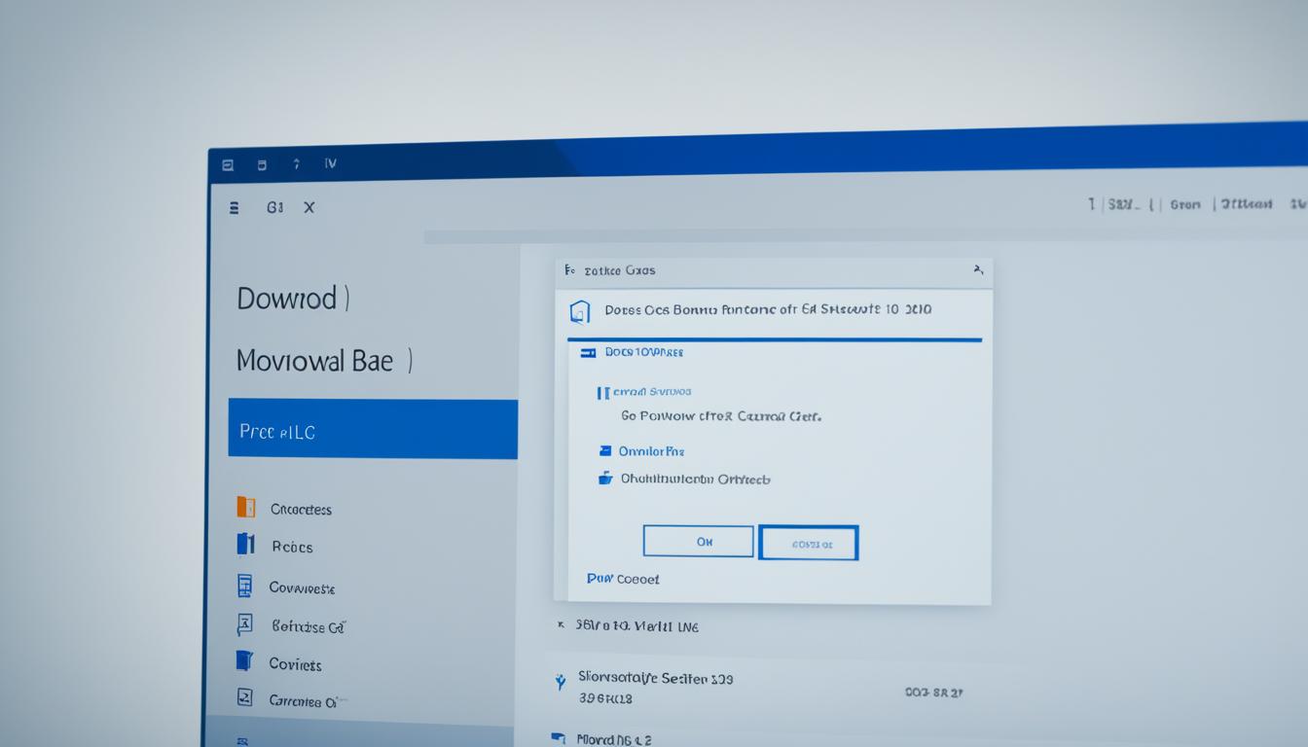The height and width of the screenshot is (747, 1308).
Task: Click the blue progress bar in the dialog
Action: point(775,340)
